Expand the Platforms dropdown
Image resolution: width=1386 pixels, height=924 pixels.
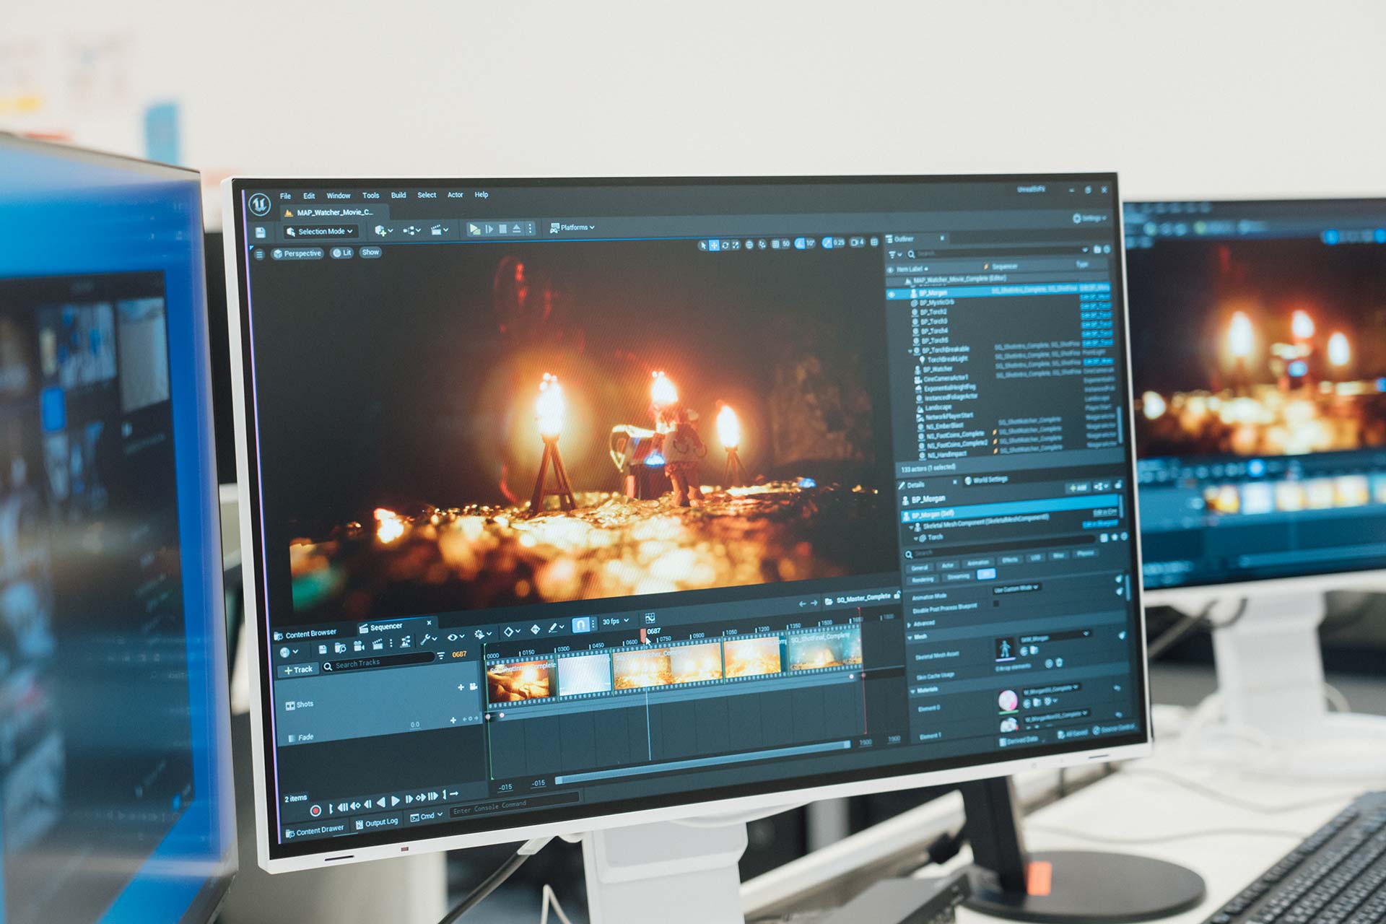(x=572, y=227)
